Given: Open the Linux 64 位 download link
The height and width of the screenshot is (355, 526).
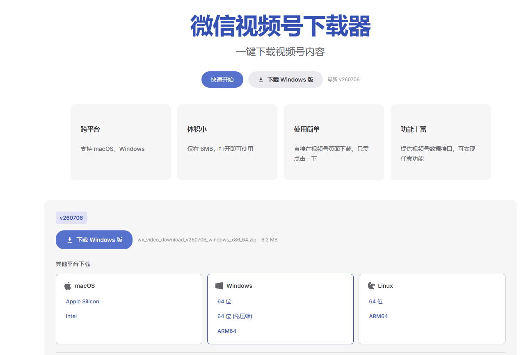Looking at the screenshot, I should [x=376, y=301].
